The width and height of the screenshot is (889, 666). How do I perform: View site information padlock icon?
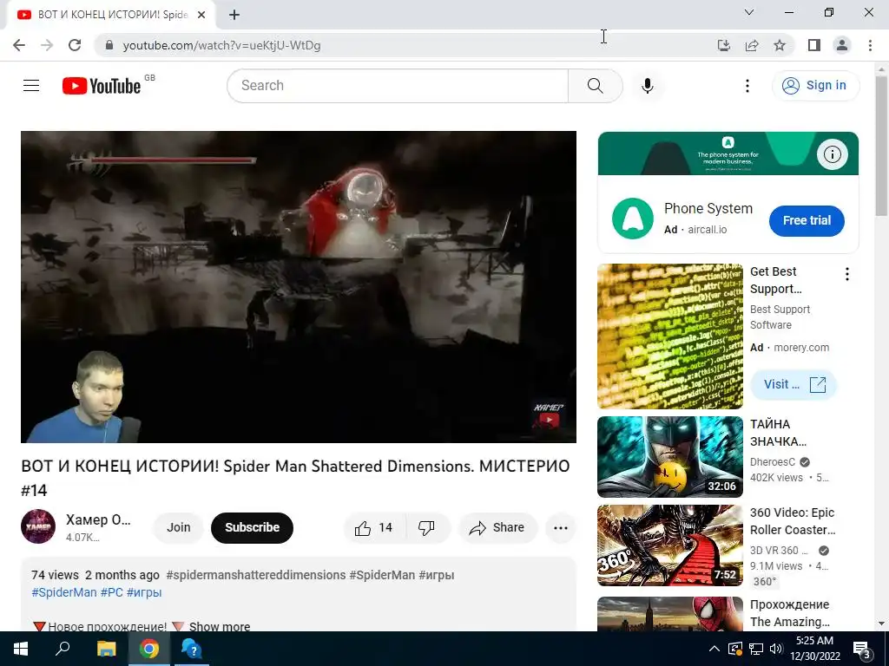coord(109,45)
